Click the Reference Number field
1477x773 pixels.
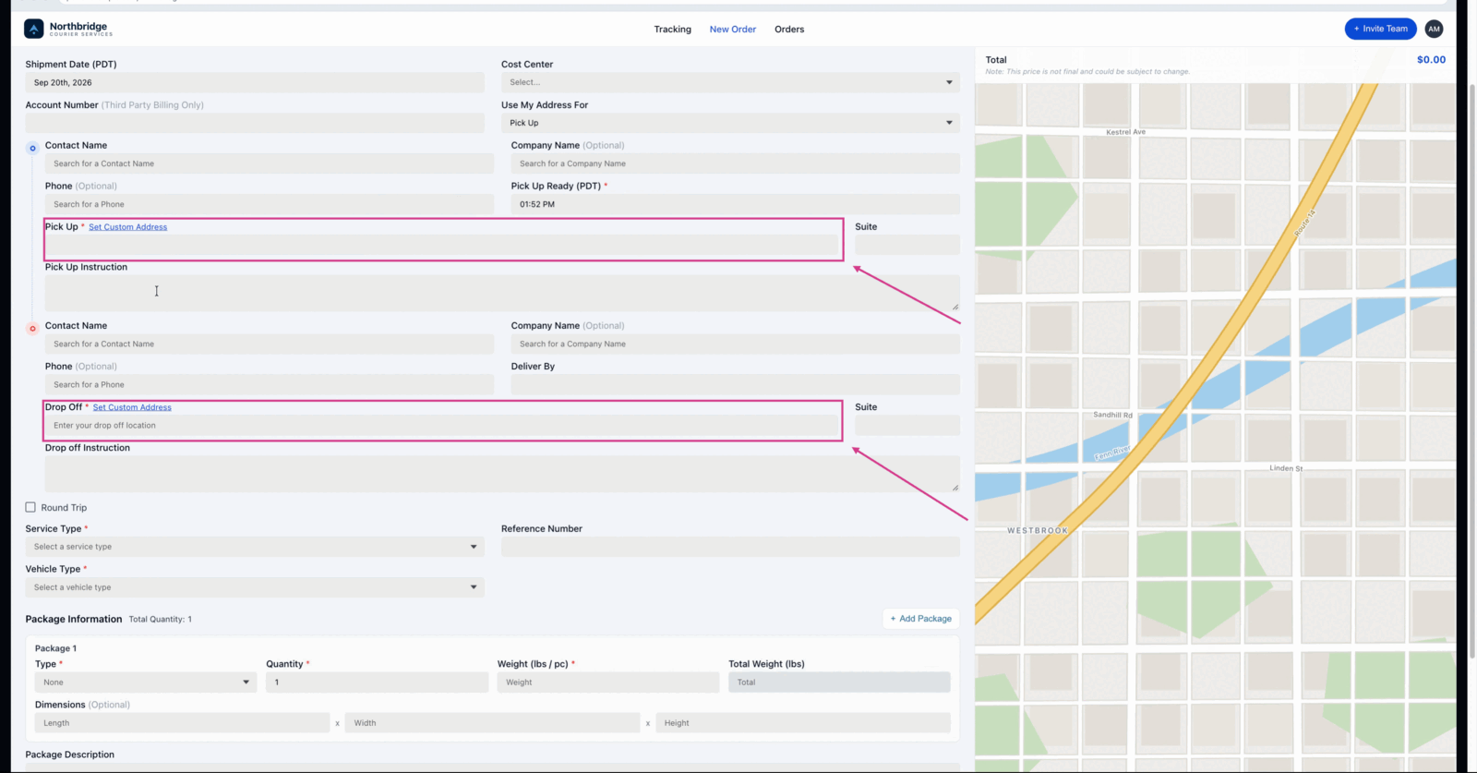(x=730, y=547)
